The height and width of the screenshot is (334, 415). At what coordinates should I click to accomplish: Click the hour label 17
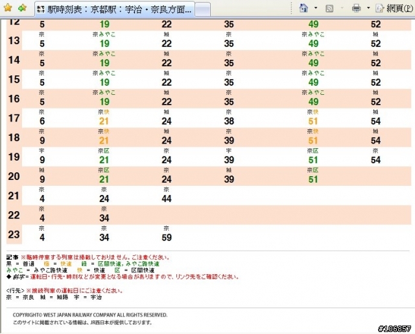click(14, 118)
